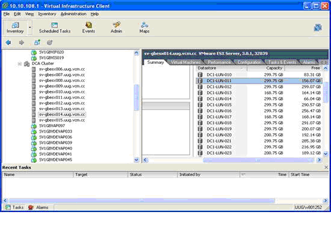Click the VMware logo icon at top right

(318, 28)
